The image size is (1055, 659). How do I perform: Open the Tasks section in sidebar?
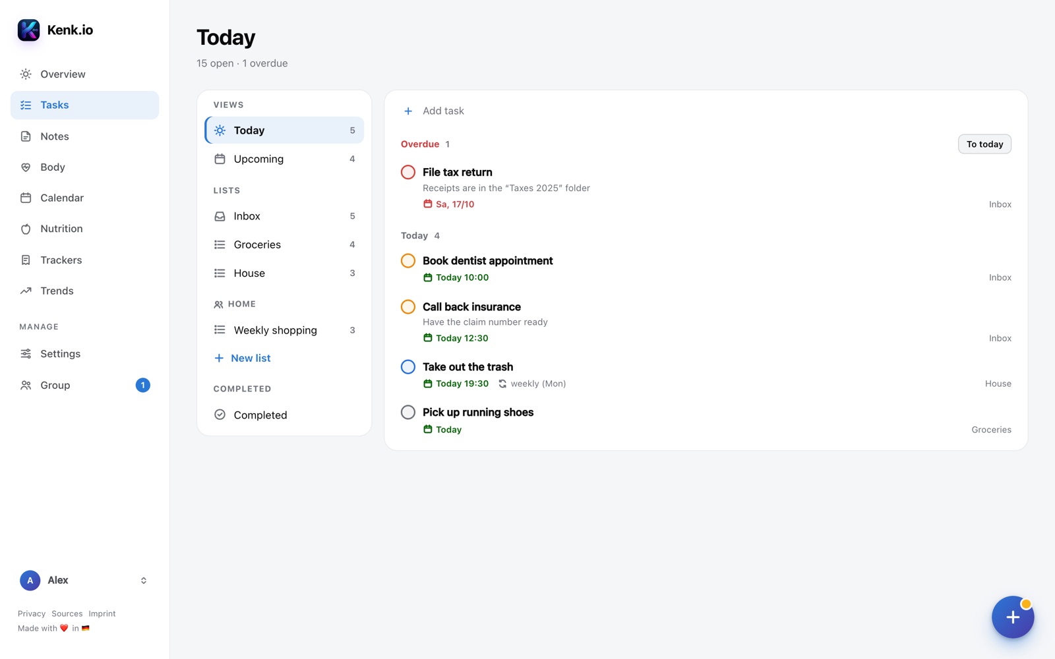pyautogui.click(x=85, y=105)
